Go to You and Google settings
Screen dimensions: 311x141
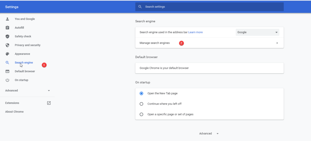25,19
